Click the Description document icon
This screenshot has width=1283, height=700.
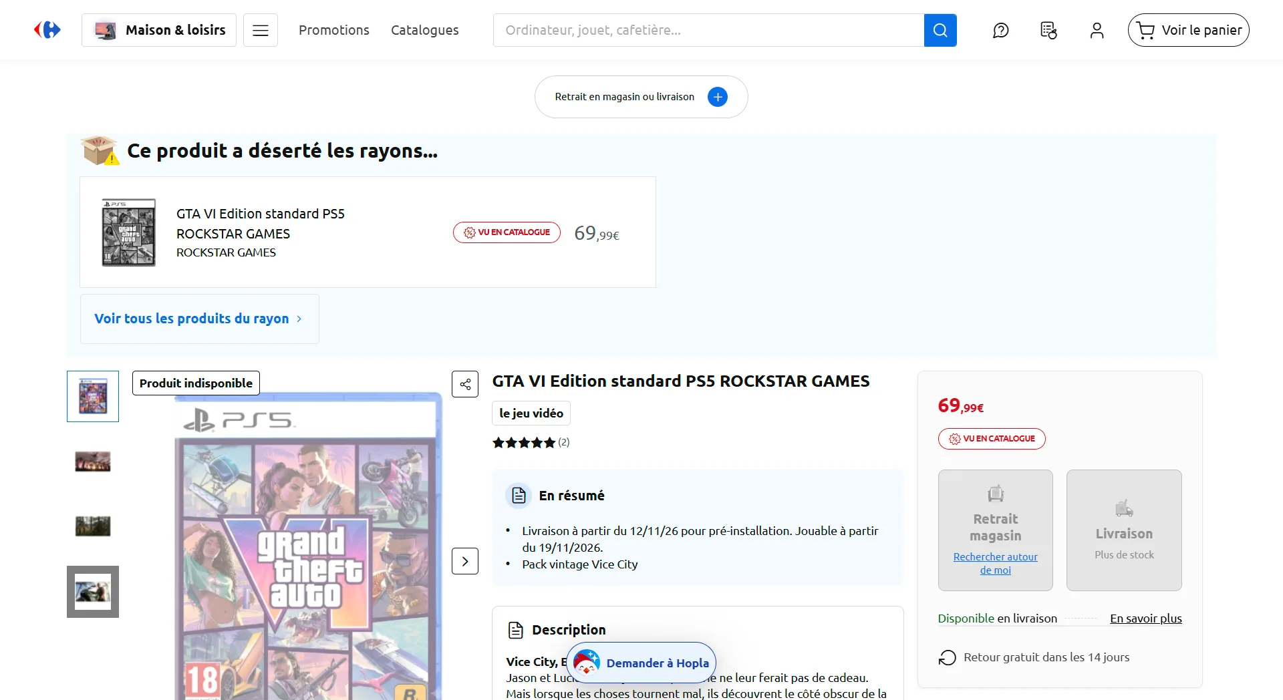tap(516, 630)
